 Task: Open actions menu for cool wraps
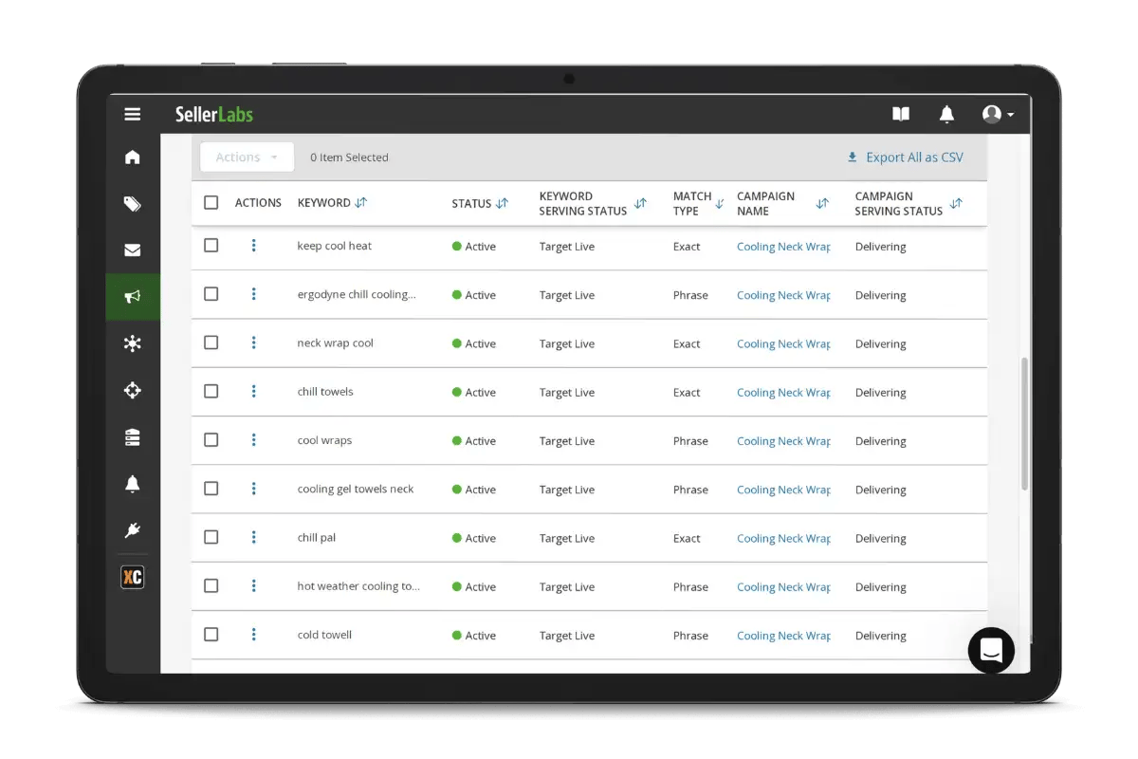(x=253, y=440)
